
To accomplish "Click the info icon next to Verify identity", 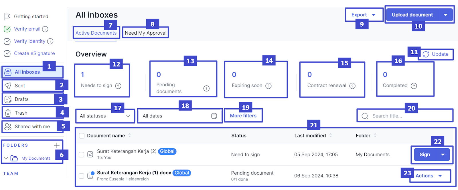I will coord(50,41).
